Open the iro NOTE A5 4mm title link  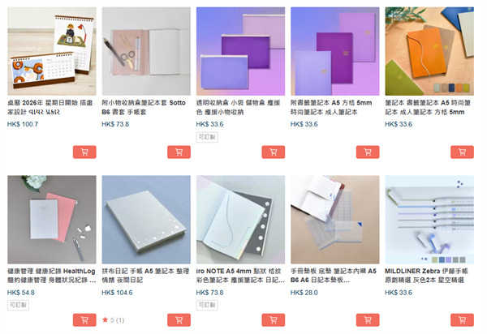point(240,276)
